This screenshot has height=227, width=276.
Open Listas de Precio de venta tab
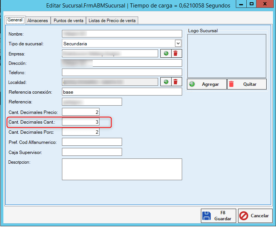click(x=112, y=21)
